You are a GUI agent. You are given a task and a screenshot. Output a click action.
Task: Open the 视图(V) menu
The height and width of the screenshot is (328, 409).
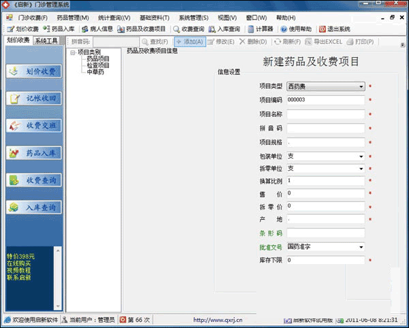point(227,18)
